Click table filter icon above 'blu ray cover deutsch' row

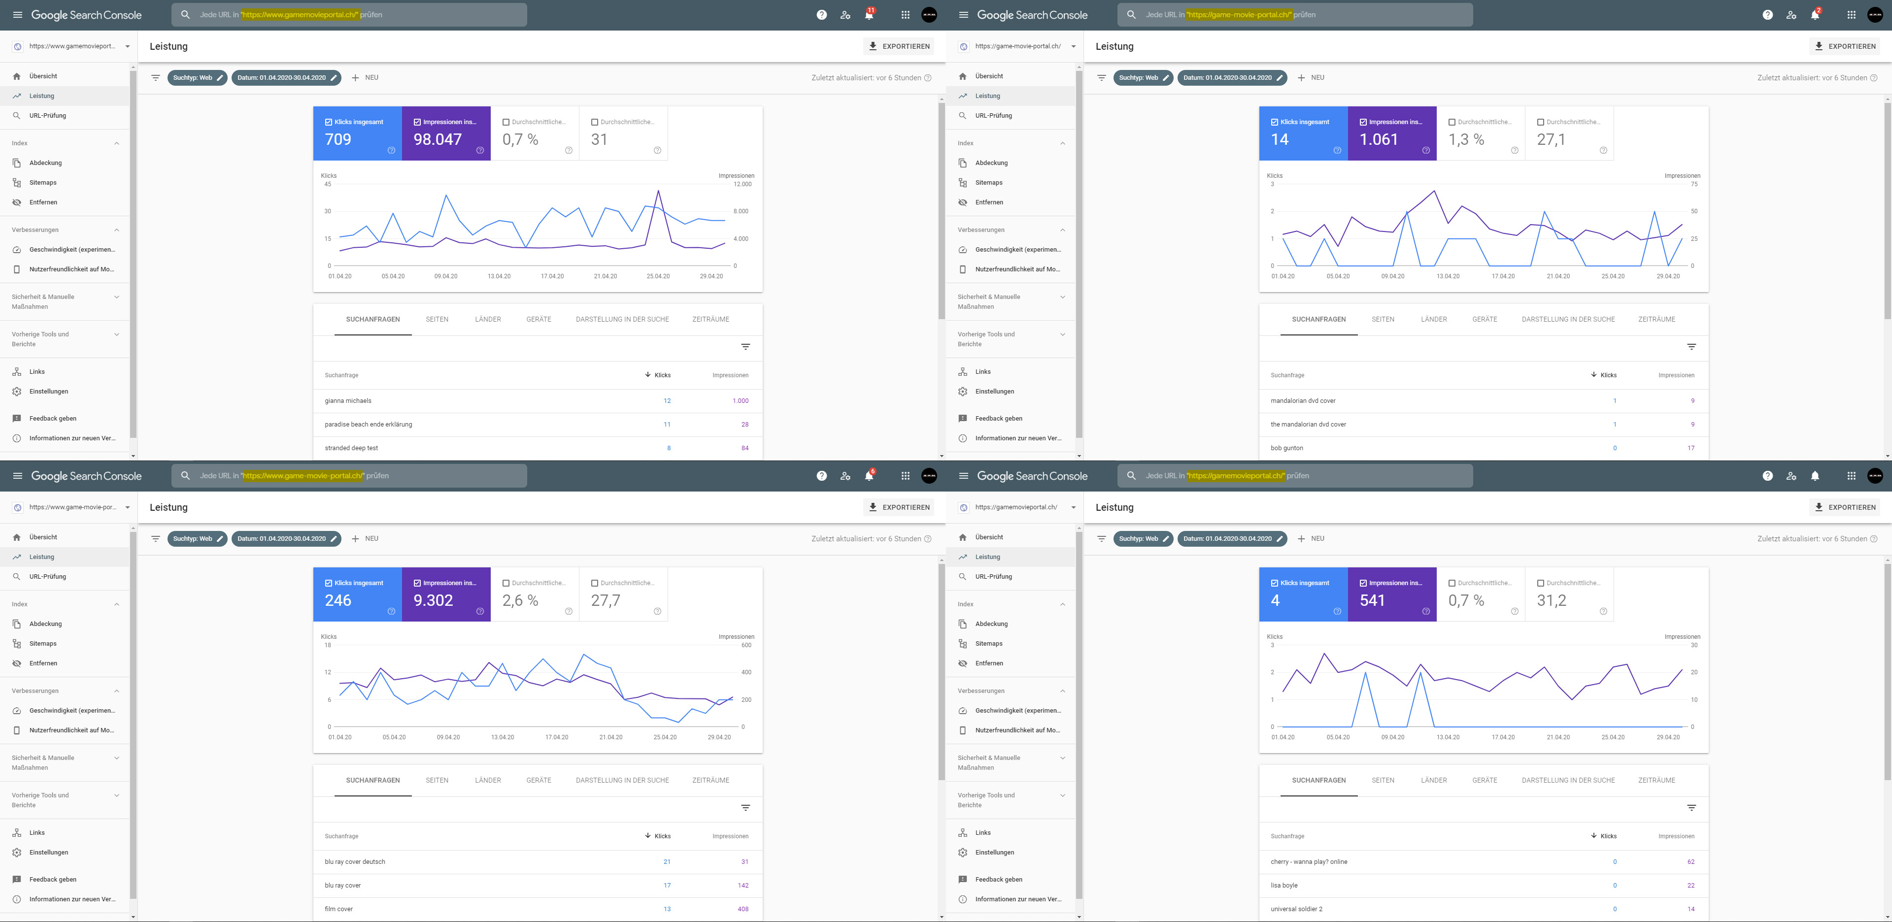[x=745, y=807]
